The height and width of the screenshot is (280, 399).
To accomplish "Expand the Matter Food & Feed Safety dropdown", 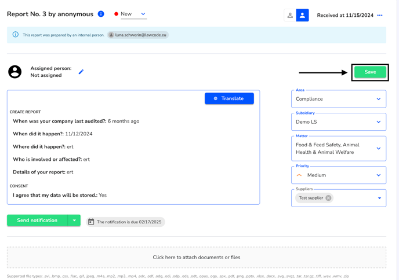I will [339, 149].
